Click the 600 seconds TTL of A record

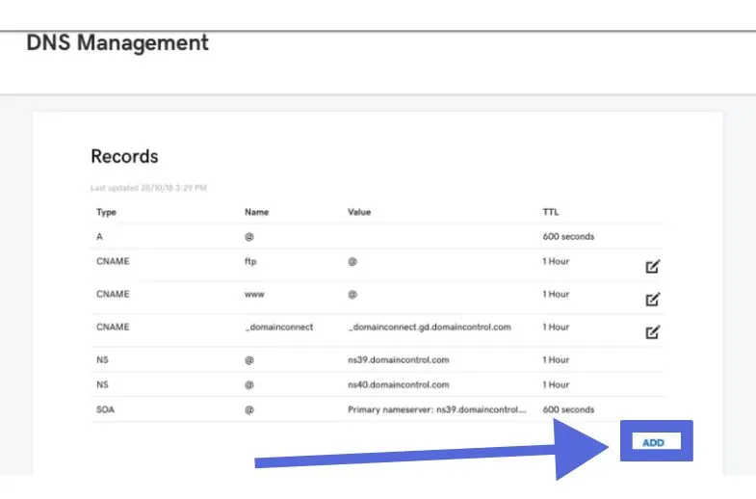[568, 236]
